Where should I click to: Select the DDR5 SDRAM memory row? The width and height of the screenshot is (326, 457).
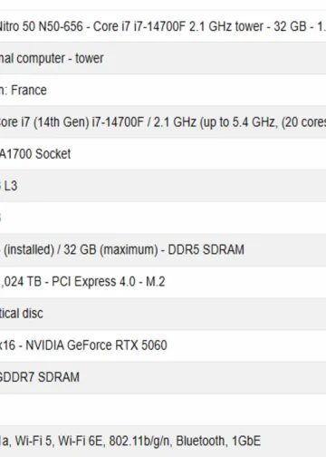[x=163, y=249]
